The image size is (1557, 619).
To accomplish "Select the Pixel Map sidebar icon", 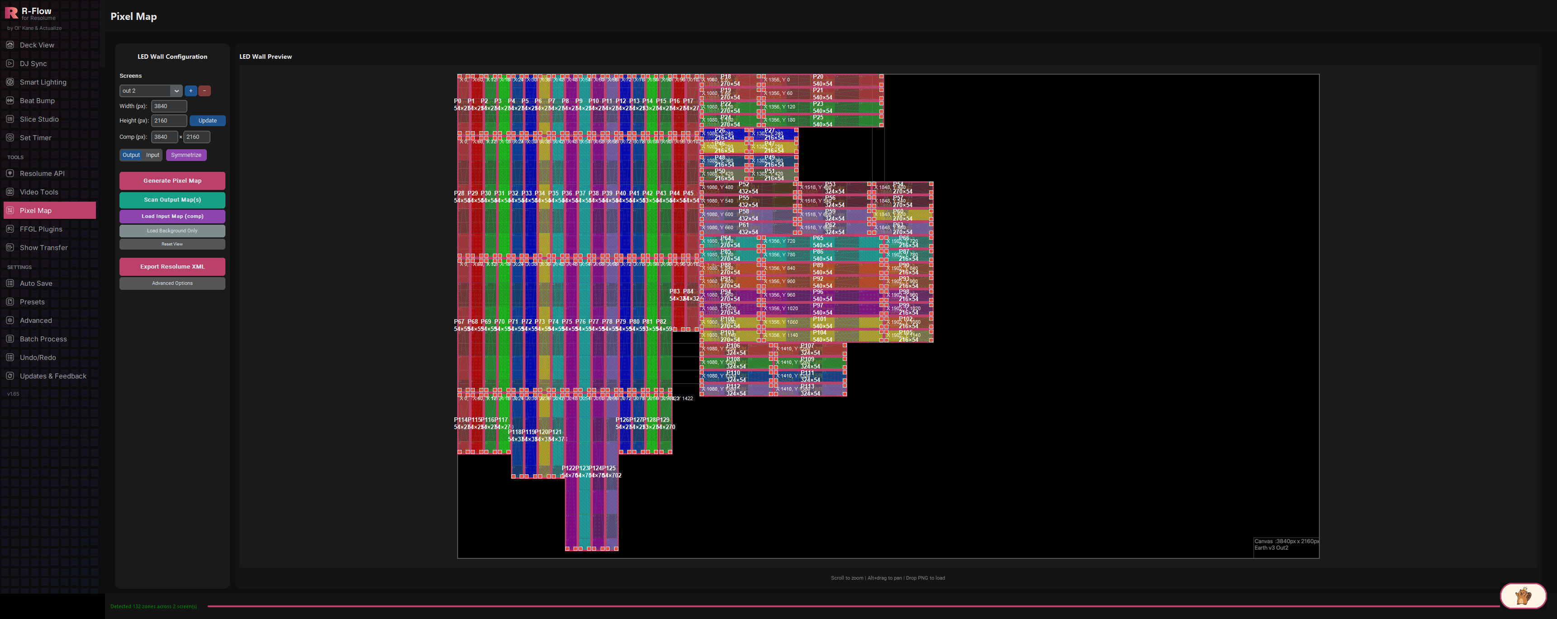I will click(x=10, y=210).
